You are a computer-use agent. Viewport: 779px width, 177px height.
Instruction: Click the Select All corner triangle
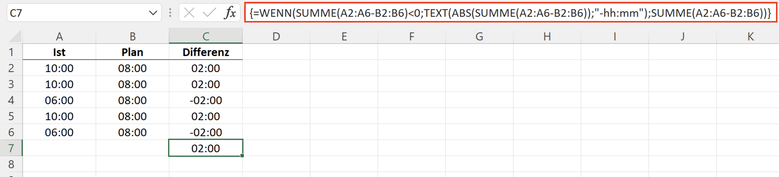point(15,36)
